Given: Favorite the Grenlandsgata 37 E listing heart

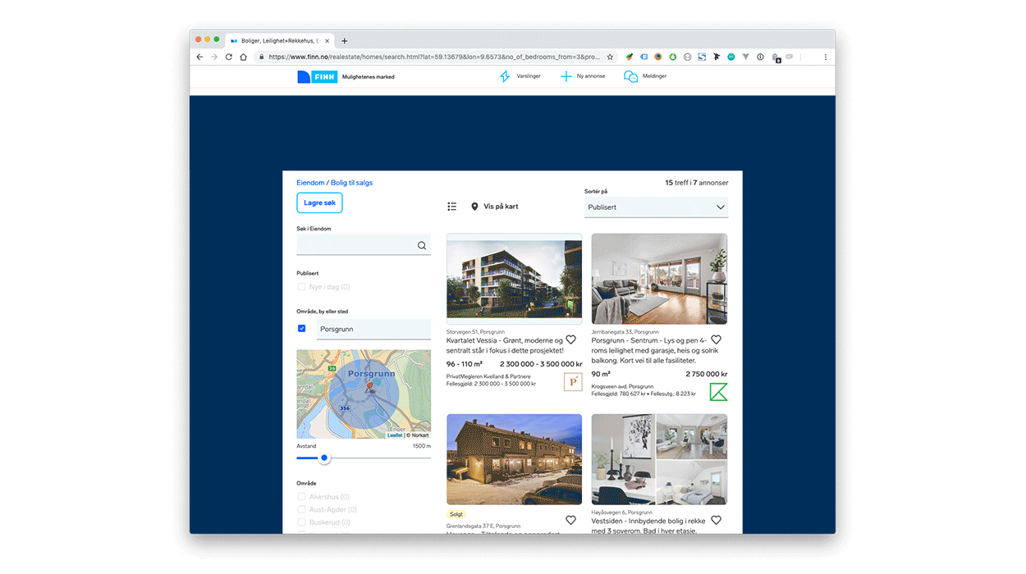Looking at the screenshot, I should (570, 520).
